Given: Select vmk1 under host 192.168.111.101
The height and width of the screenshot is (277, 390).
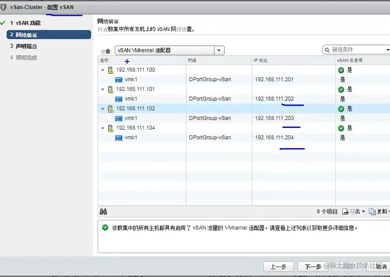Looking at the screenshot, I should click(131, 99).
